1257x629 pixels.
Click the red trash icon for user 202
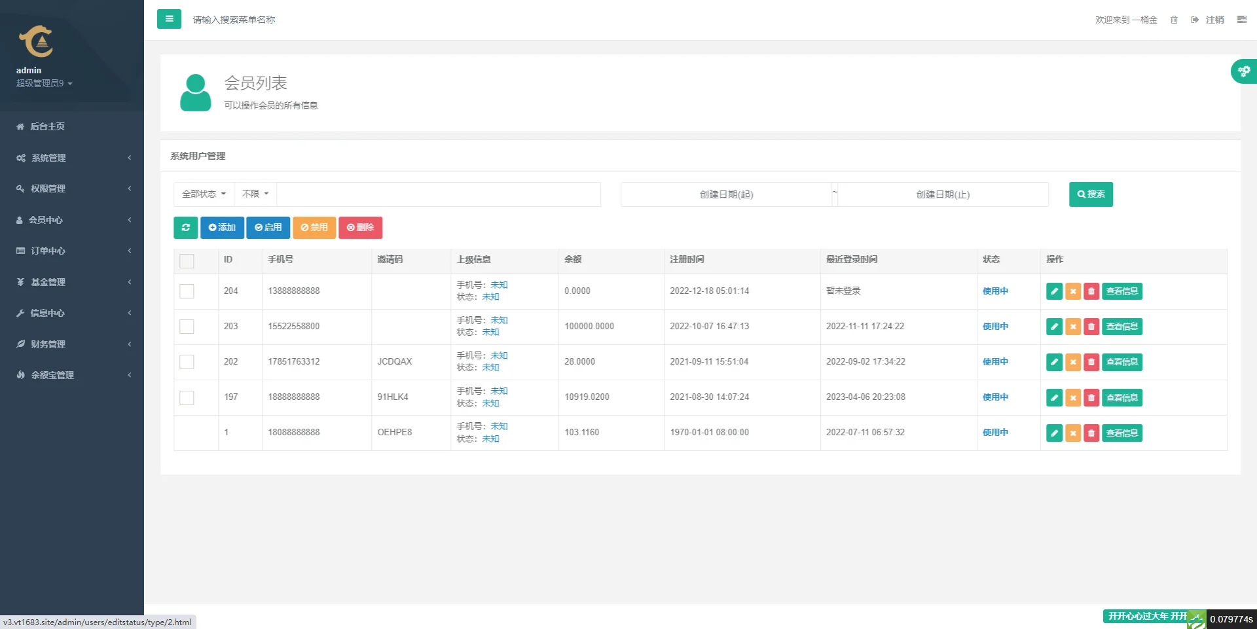pos(1091,362)
